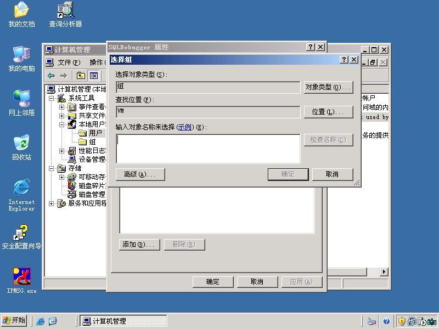This screenshot has height=329, width=439.
Task: Click 对象类型(O)... button
Action: (328, 87)
